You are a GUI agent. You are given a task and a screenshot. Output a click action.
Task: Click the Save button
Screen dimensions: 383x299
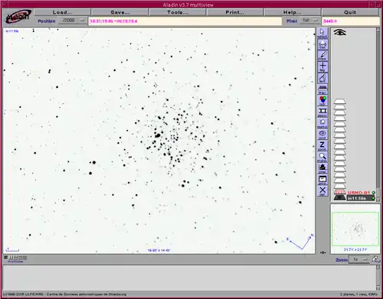coord(120,12)
